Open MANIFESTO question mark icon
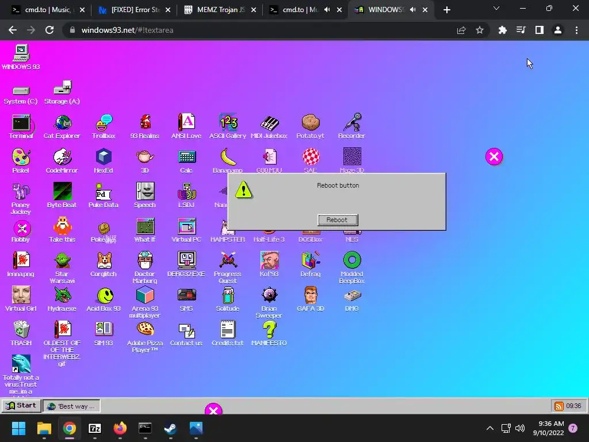 coord(269,329)
